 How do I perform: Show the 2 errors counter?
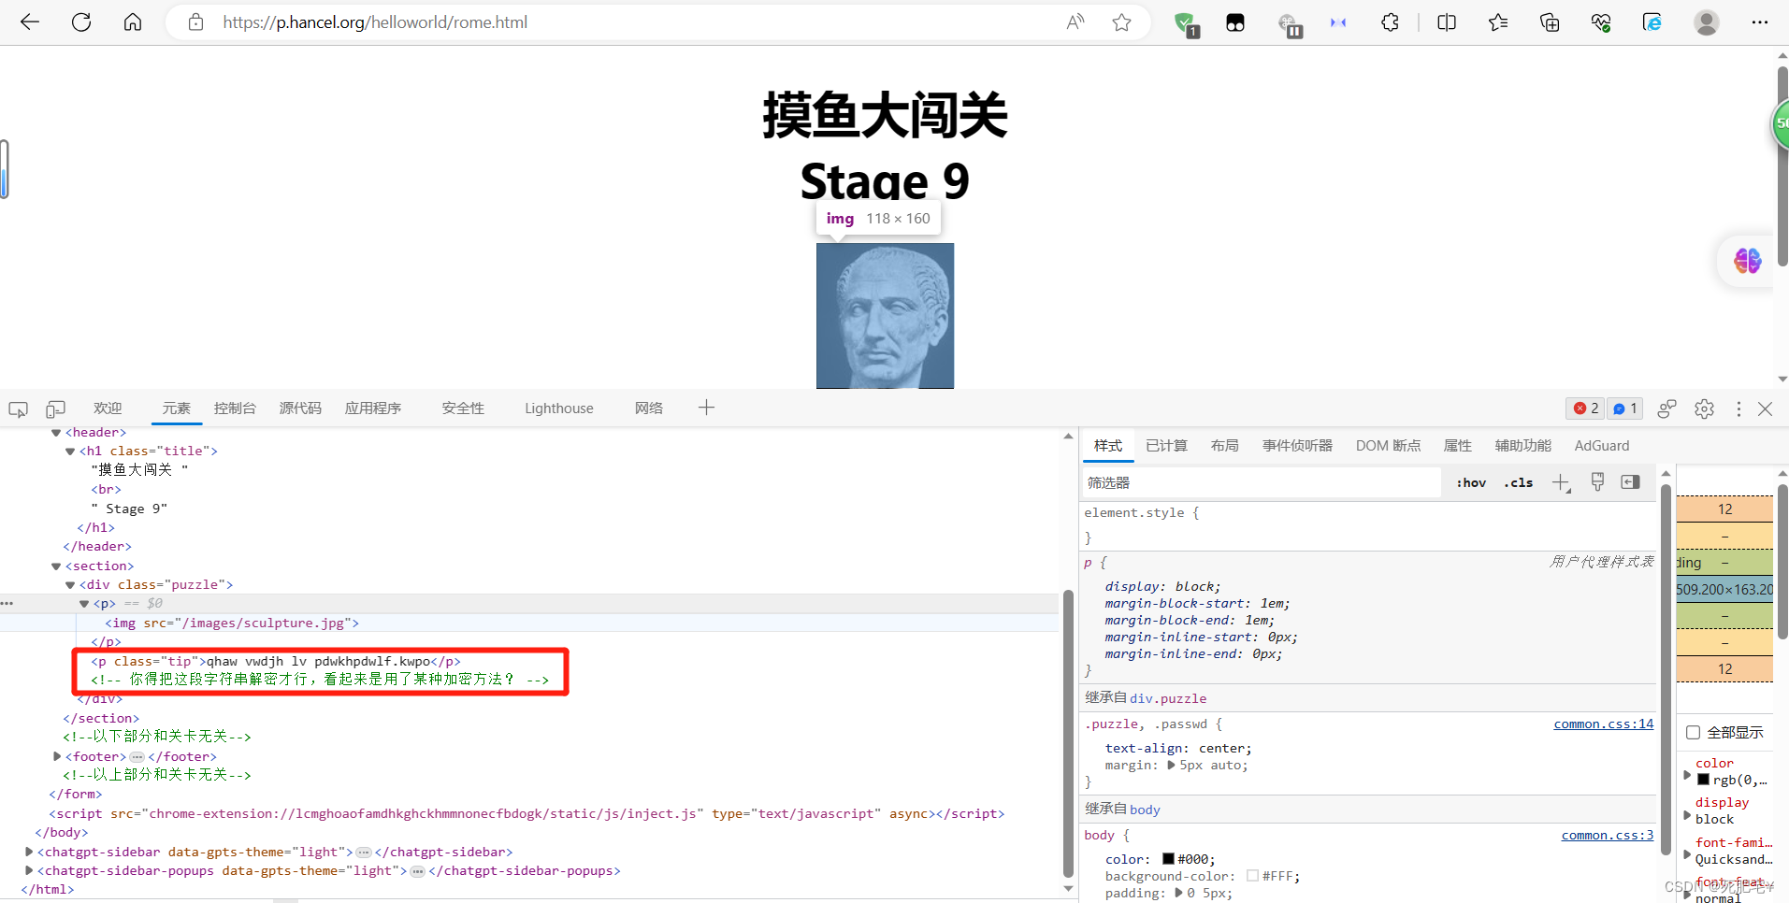tap(1586, 408)
